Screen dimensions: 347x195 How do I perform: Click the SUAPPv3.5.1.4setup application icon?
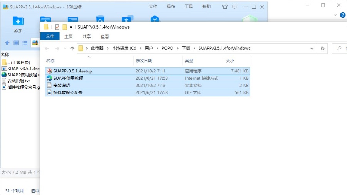49,71
